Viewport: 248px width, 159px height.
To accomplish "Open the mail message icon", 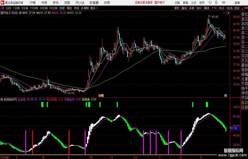I will (x=224, y=3).
